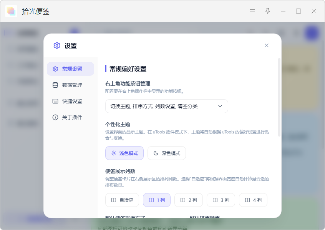Pin the window with the pushpin icon
325x230 pixels.
point(268,11)
